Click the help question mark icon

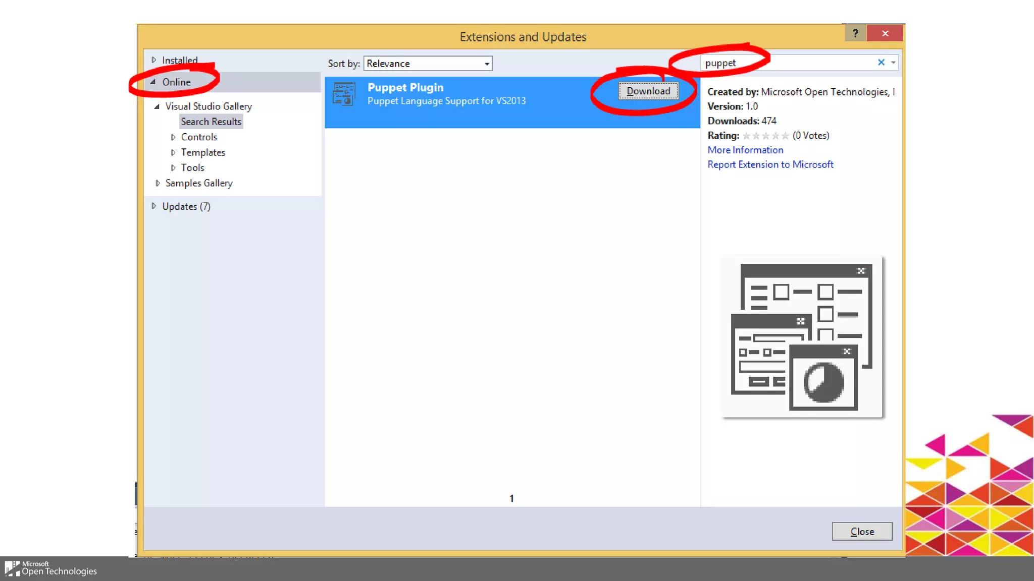pos(855,33)
